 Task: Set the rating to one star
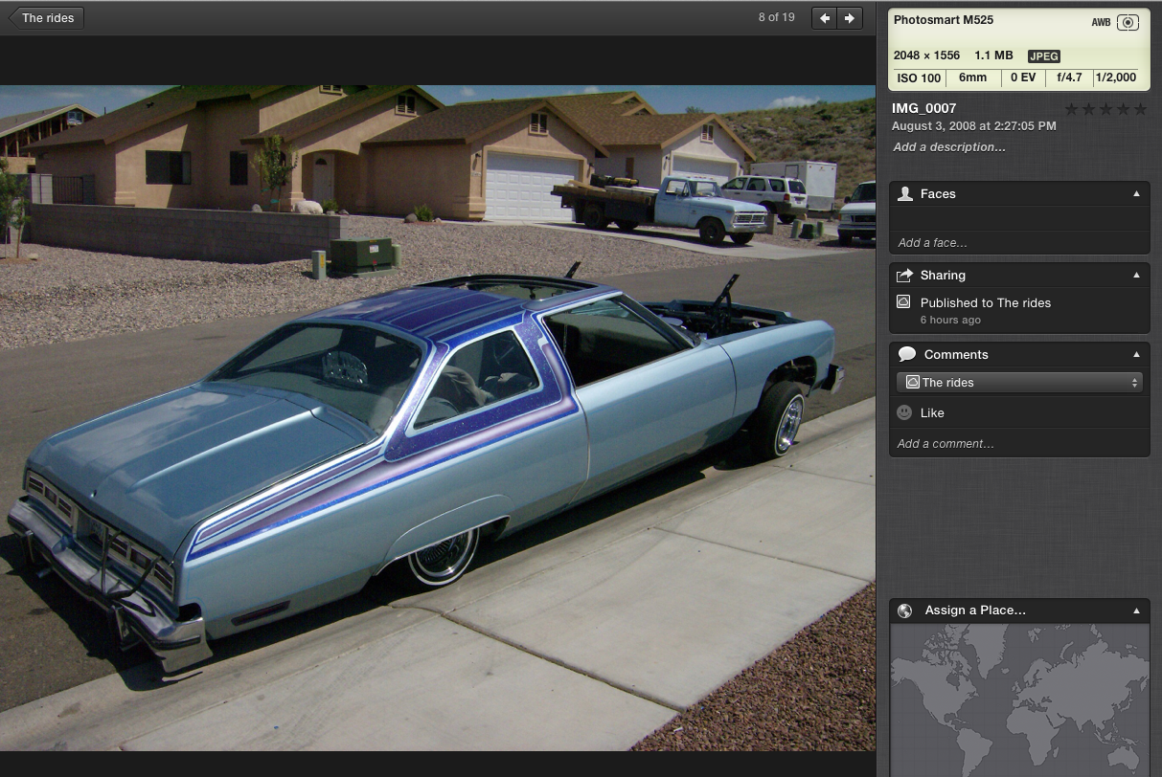click(x=1072, y=110)
